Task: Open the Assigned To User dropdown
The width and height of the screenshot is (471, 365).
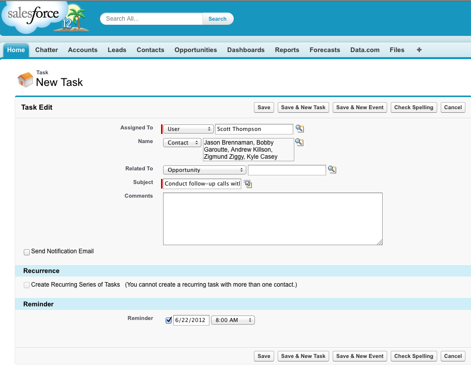Action: coord(188,129)
